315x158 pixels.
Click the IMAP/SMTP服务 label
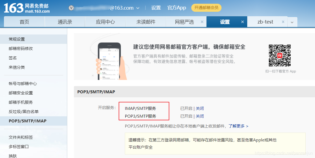[x=140, y=109]
